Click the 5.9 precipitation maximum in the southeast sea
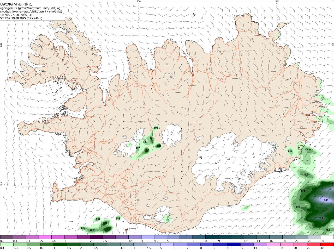The width and height of the screenshot is (334, 250). [325, 200]
